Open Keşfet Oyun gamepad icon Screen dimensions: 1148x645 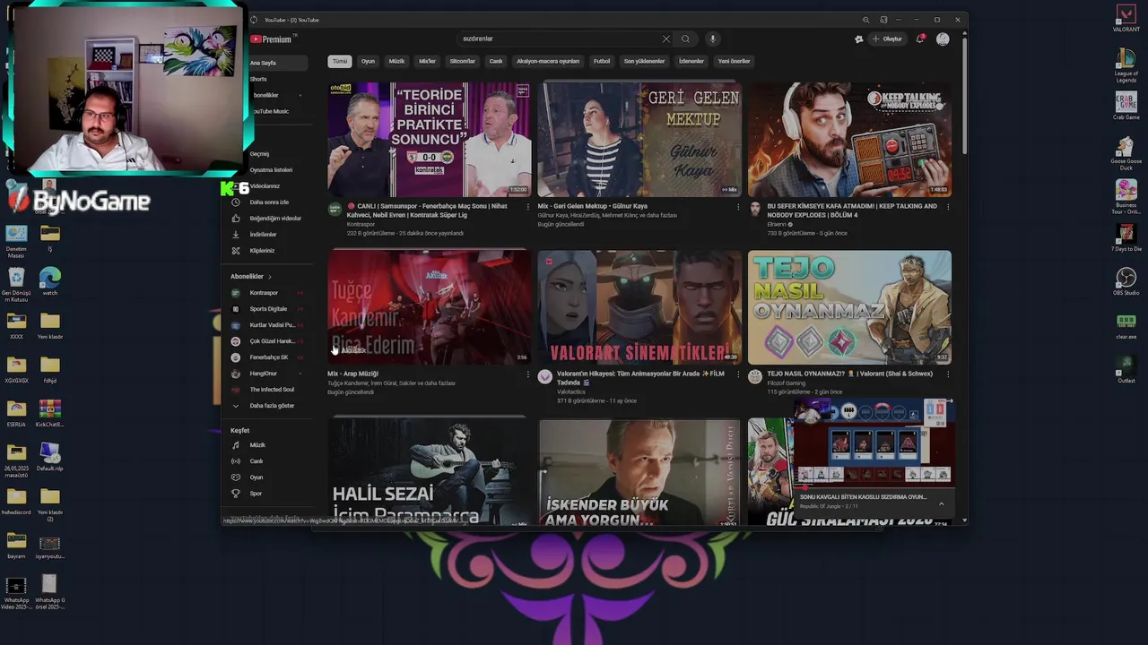click(x=236, y=477)
